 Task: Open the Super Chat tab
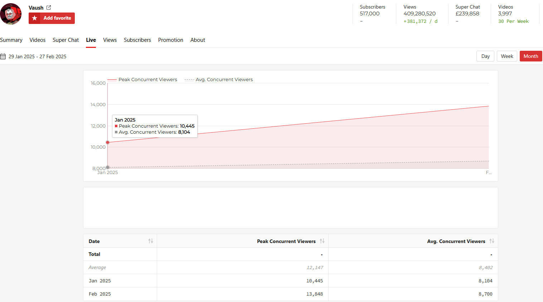click(66, 40)
